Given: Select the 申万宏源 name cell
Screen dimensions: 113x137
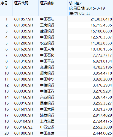Looking at the screenshot, I should coord(53,127).
